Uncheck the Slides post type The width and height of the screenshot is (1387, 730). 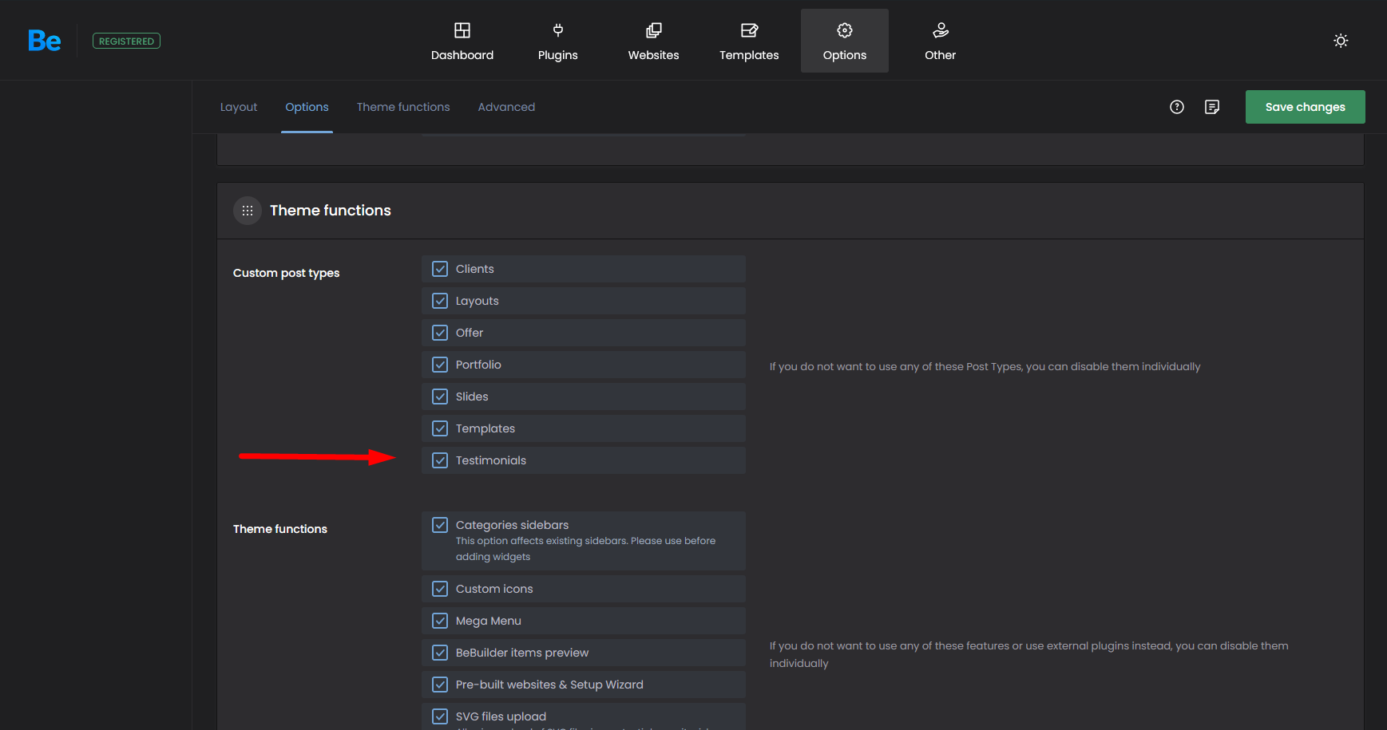point(440,397)
